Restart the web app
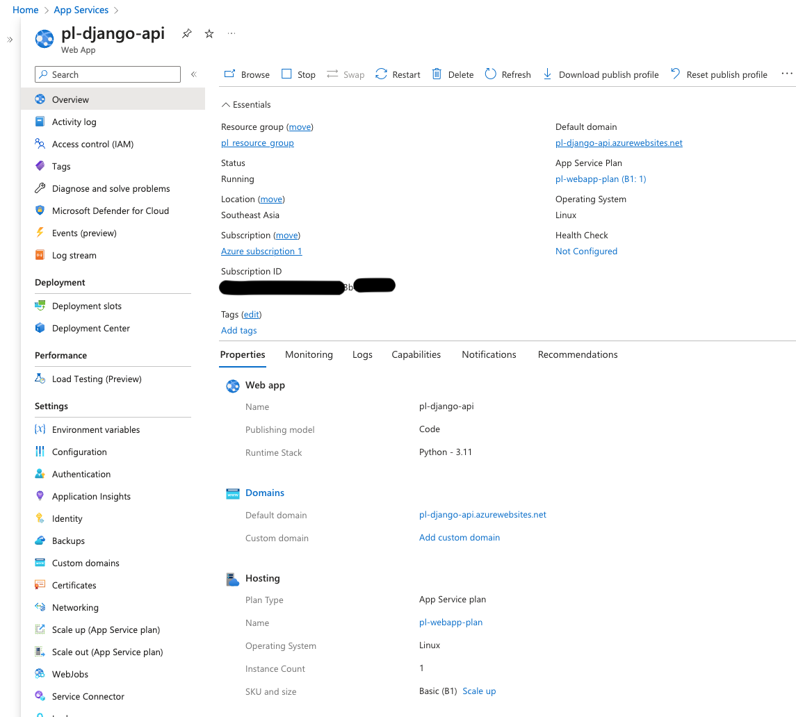This screenshot has height=717, width=796. pos(398,74)
